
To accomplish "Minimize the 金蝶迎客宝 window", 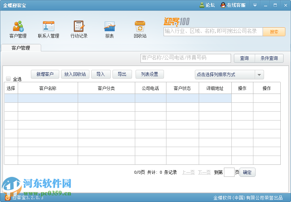I will coord(265,5).
